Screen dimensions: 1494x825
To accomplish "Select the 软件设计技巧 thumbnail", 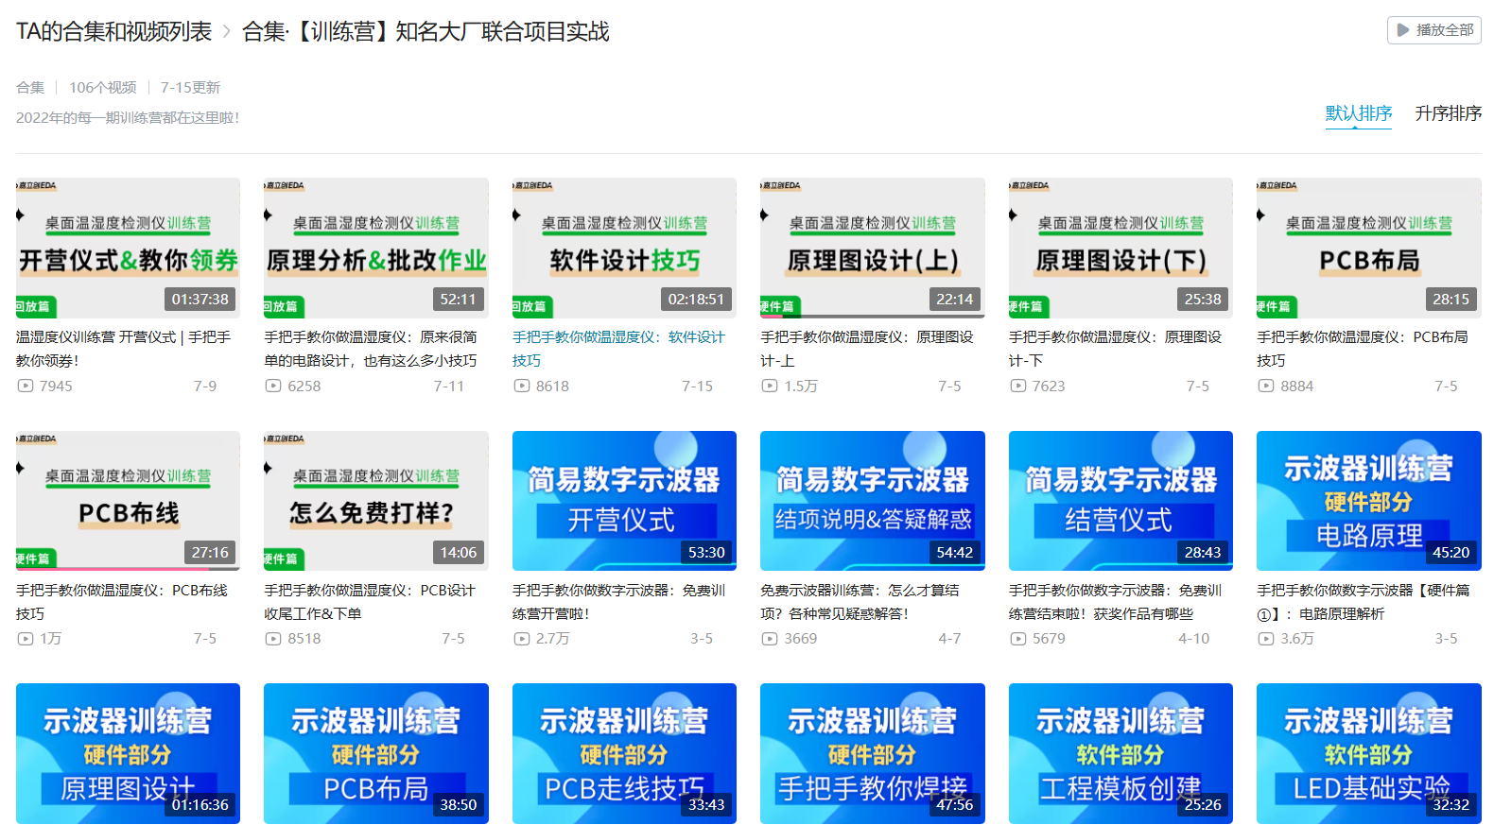I will [x=624, y=248].
